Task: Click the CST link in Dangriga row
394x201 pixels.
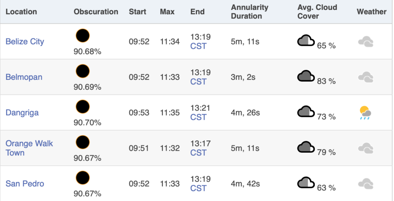Action: coord(198,117)
